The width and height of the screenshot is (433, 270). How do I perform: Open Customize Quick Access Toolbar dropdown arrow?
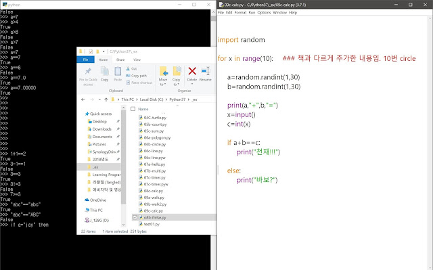(x=104, y=51)
